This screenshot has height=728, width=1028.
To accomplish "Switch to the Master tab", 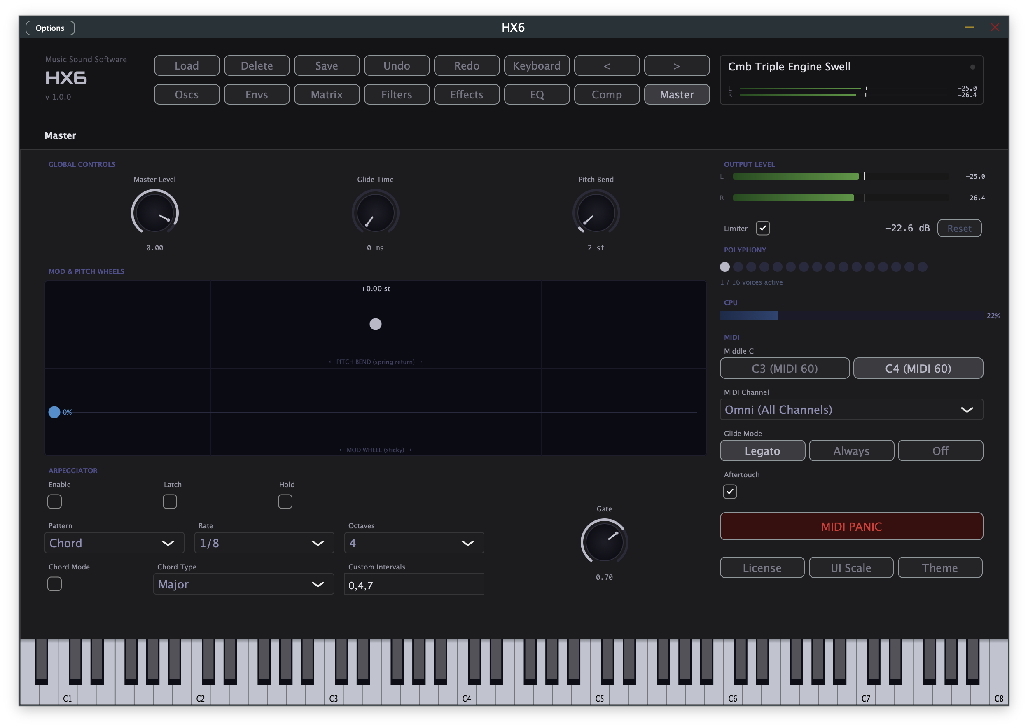I will click(677, 95).
